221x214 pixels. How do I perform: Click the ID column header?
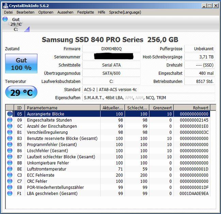tap(19, 108)
